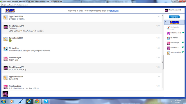Screen dimensions: 186x104
Task: Collapse the Sonic wiki user list arrow
Action: 165,21
